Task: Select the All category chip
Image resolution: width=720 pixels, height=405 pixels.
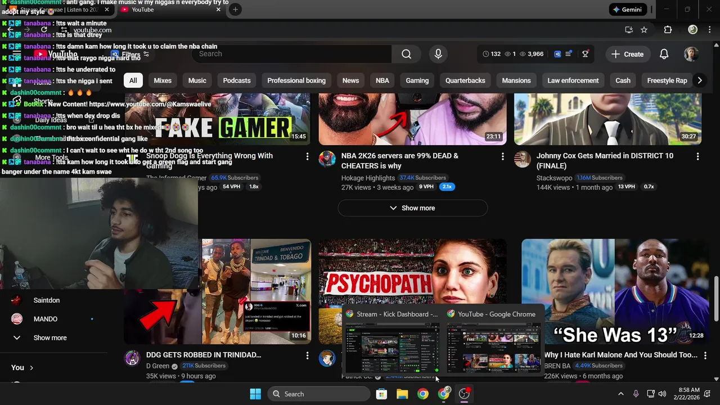Action: pos(133,80)
